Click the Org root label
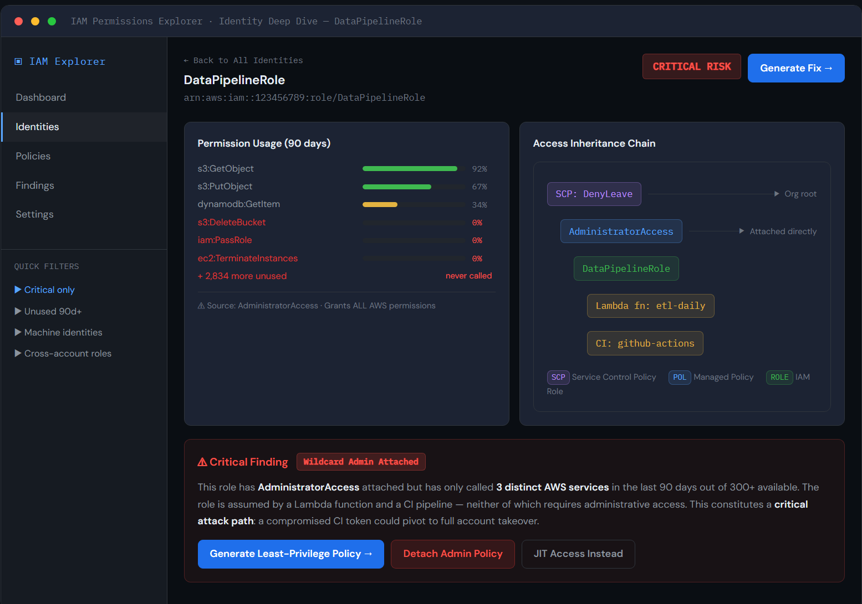862x604 pixels. (800, 194)
